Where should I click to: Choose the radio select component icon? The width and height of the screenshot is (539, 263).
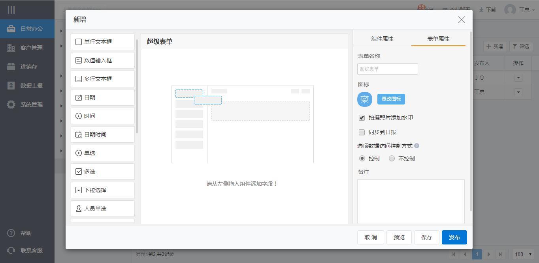click(79, 153)
